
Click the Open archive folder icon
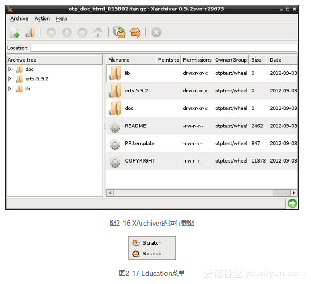[30, 32]
